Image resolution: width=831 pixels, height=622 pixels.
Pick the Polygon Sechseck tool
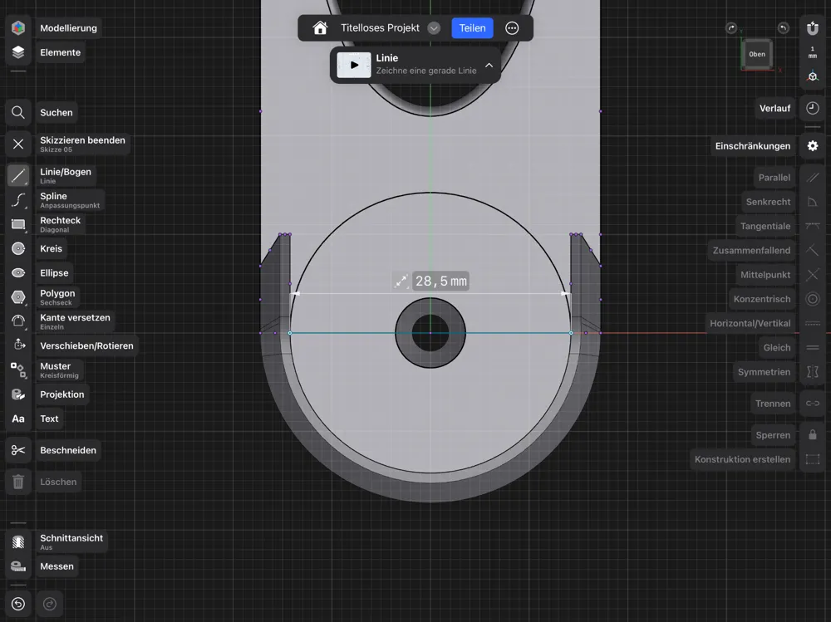point(18,297)
